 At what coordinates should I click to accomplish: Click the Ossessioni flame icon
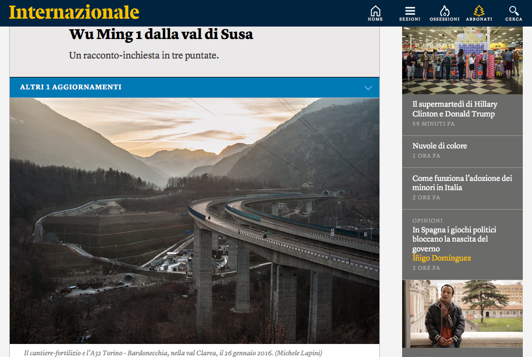[444, 11]
